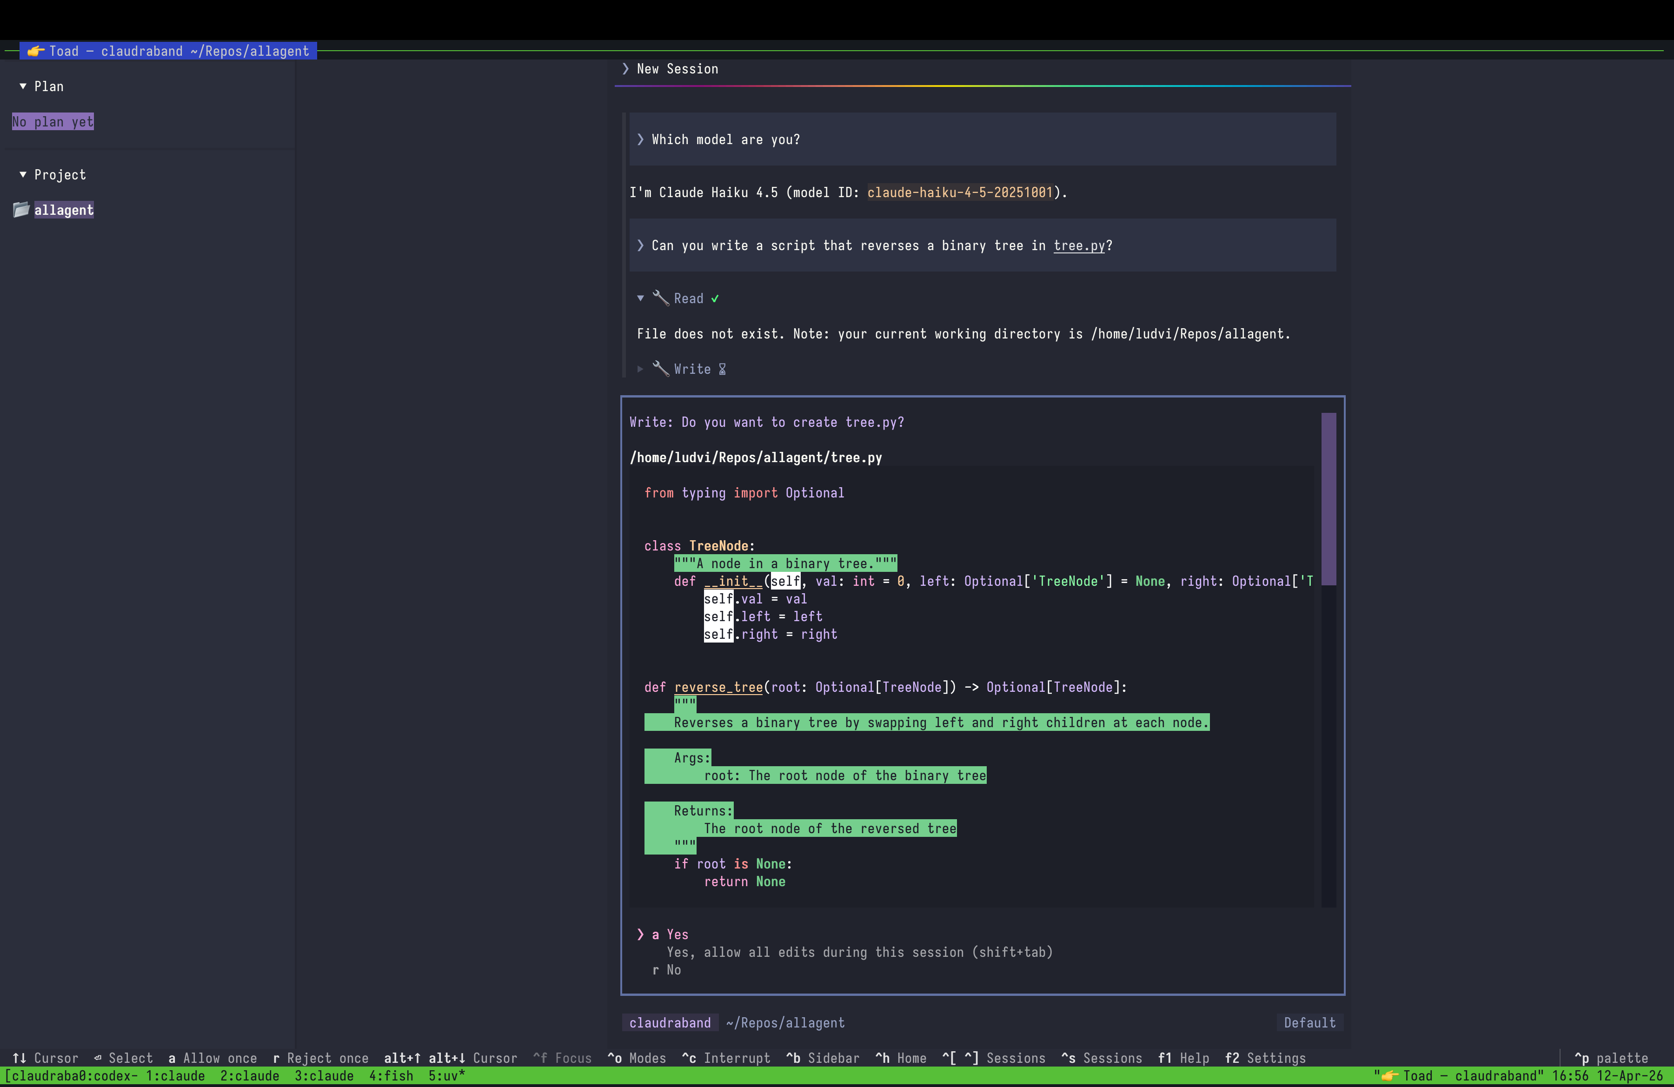Click the Read tool wrench icon
1674x1087 pixels.
[660, 298]
